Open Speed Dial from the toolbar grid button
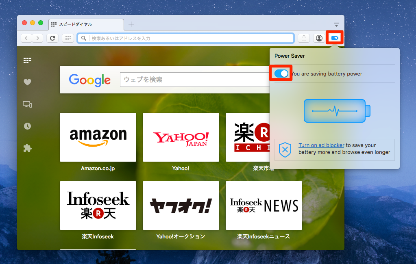The height and width of the screenshot is (264, 416). coord(68,38)
